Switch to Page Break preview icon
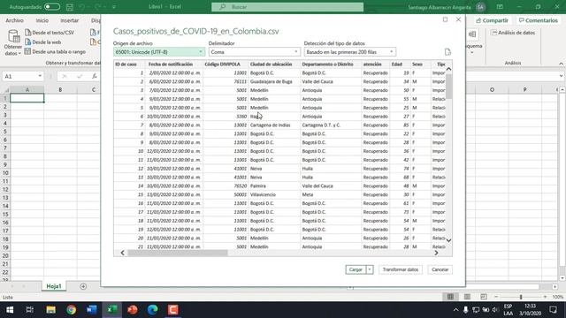 coord(484,297)
